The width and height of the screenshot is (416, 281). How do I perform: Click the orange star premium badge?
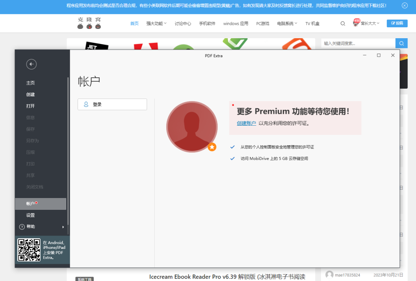212,147
